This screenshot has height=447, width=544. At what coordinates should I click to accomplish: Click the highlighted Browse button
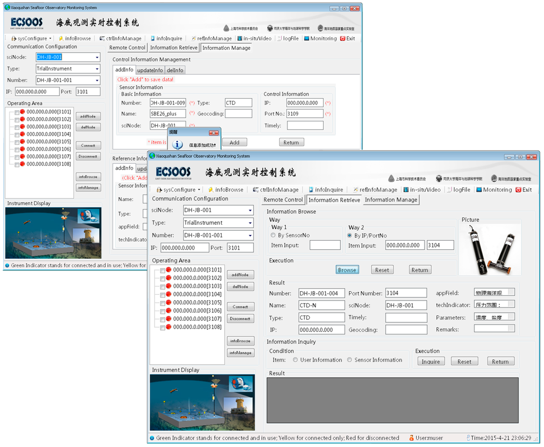[x=347, y=270]
